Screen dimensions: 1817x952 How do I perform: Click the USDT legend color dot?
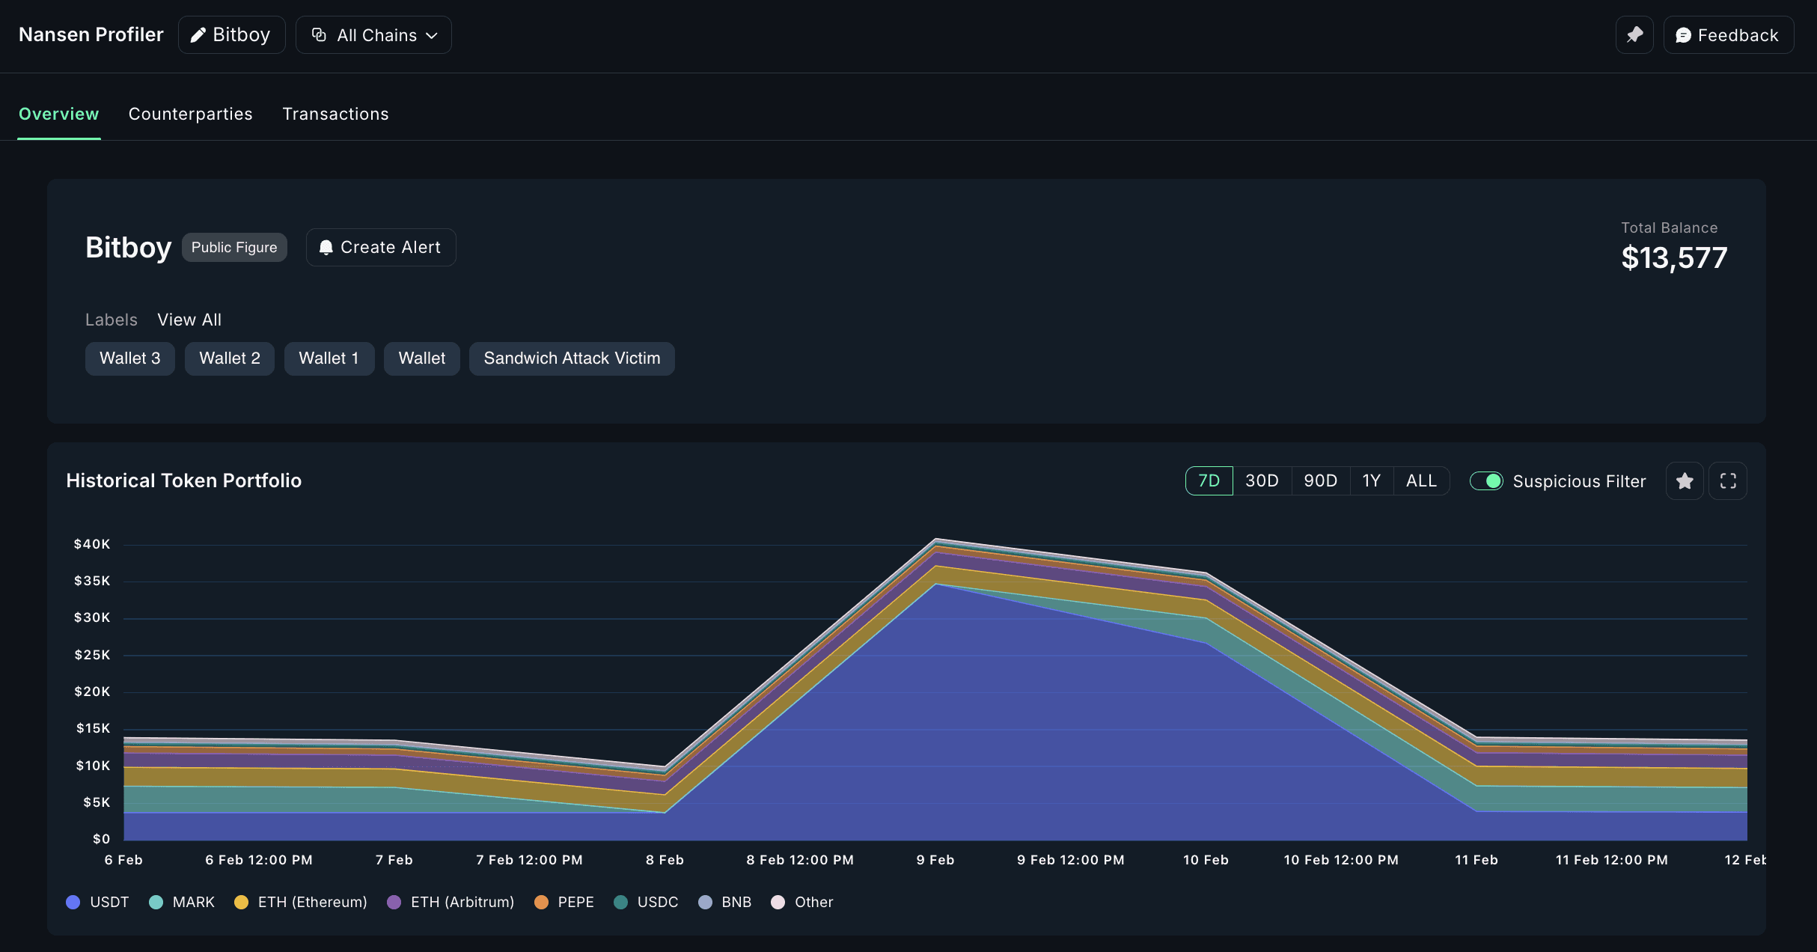tap(73, 902)
